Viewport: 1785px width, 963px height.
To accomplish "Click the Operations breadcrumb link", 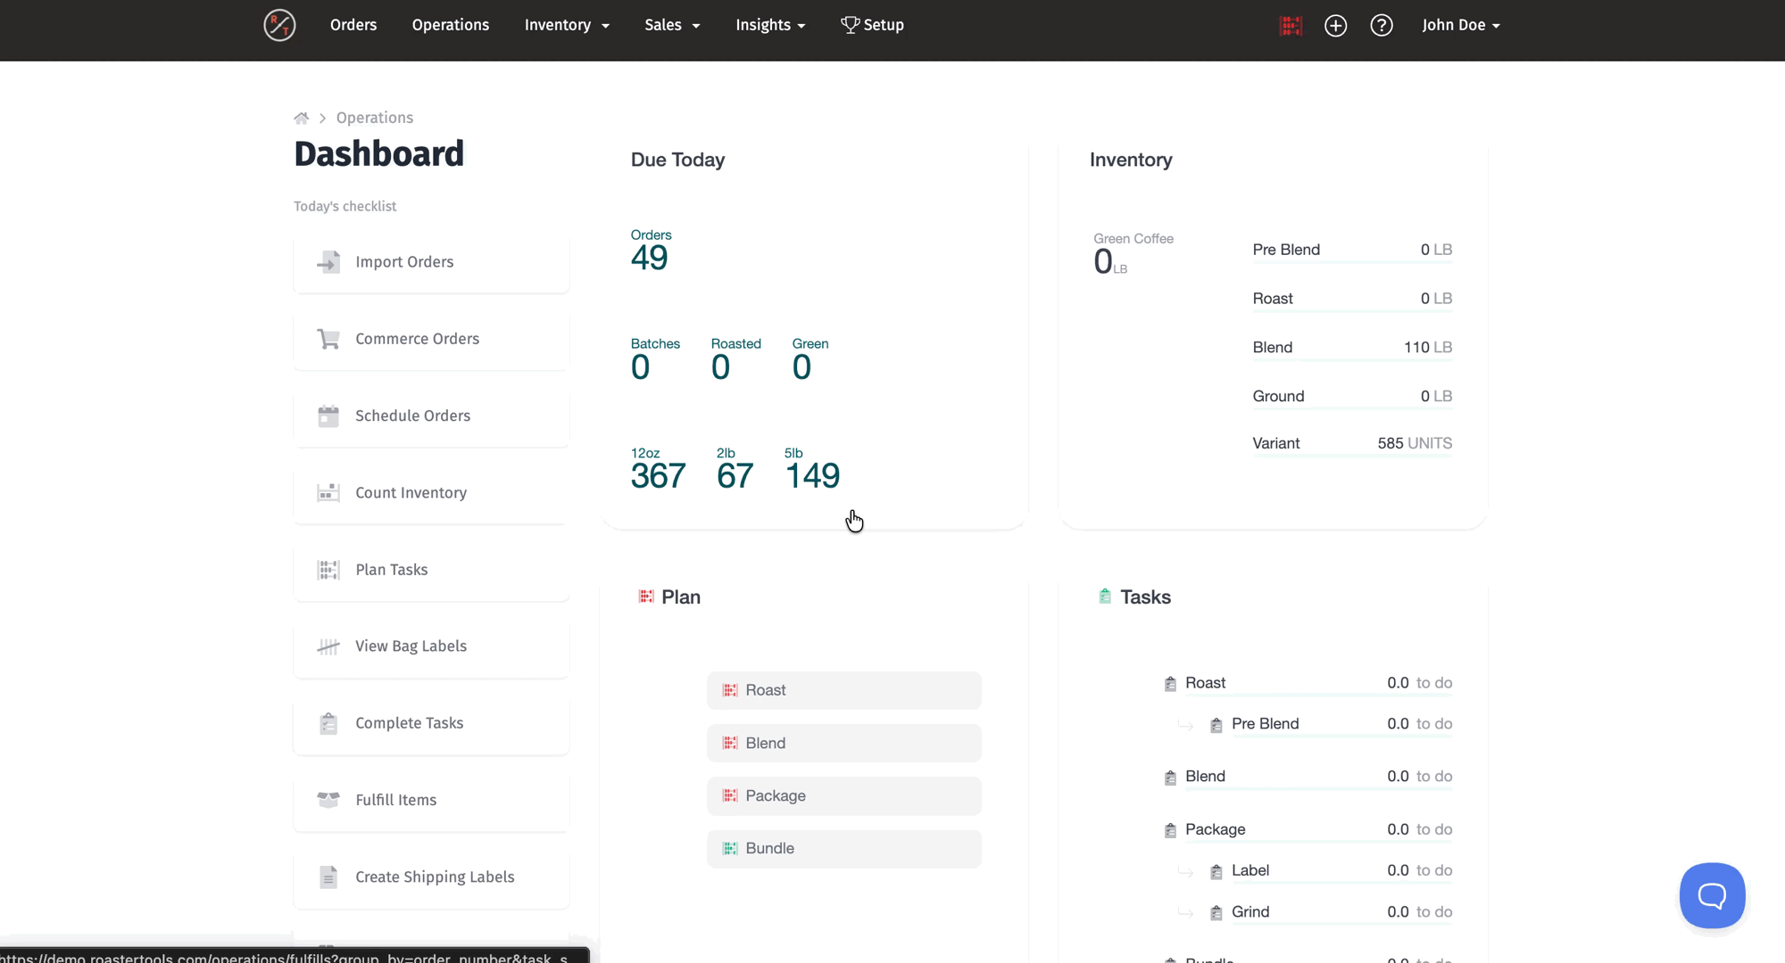I will pyautogui.click(x=375, y=118).
